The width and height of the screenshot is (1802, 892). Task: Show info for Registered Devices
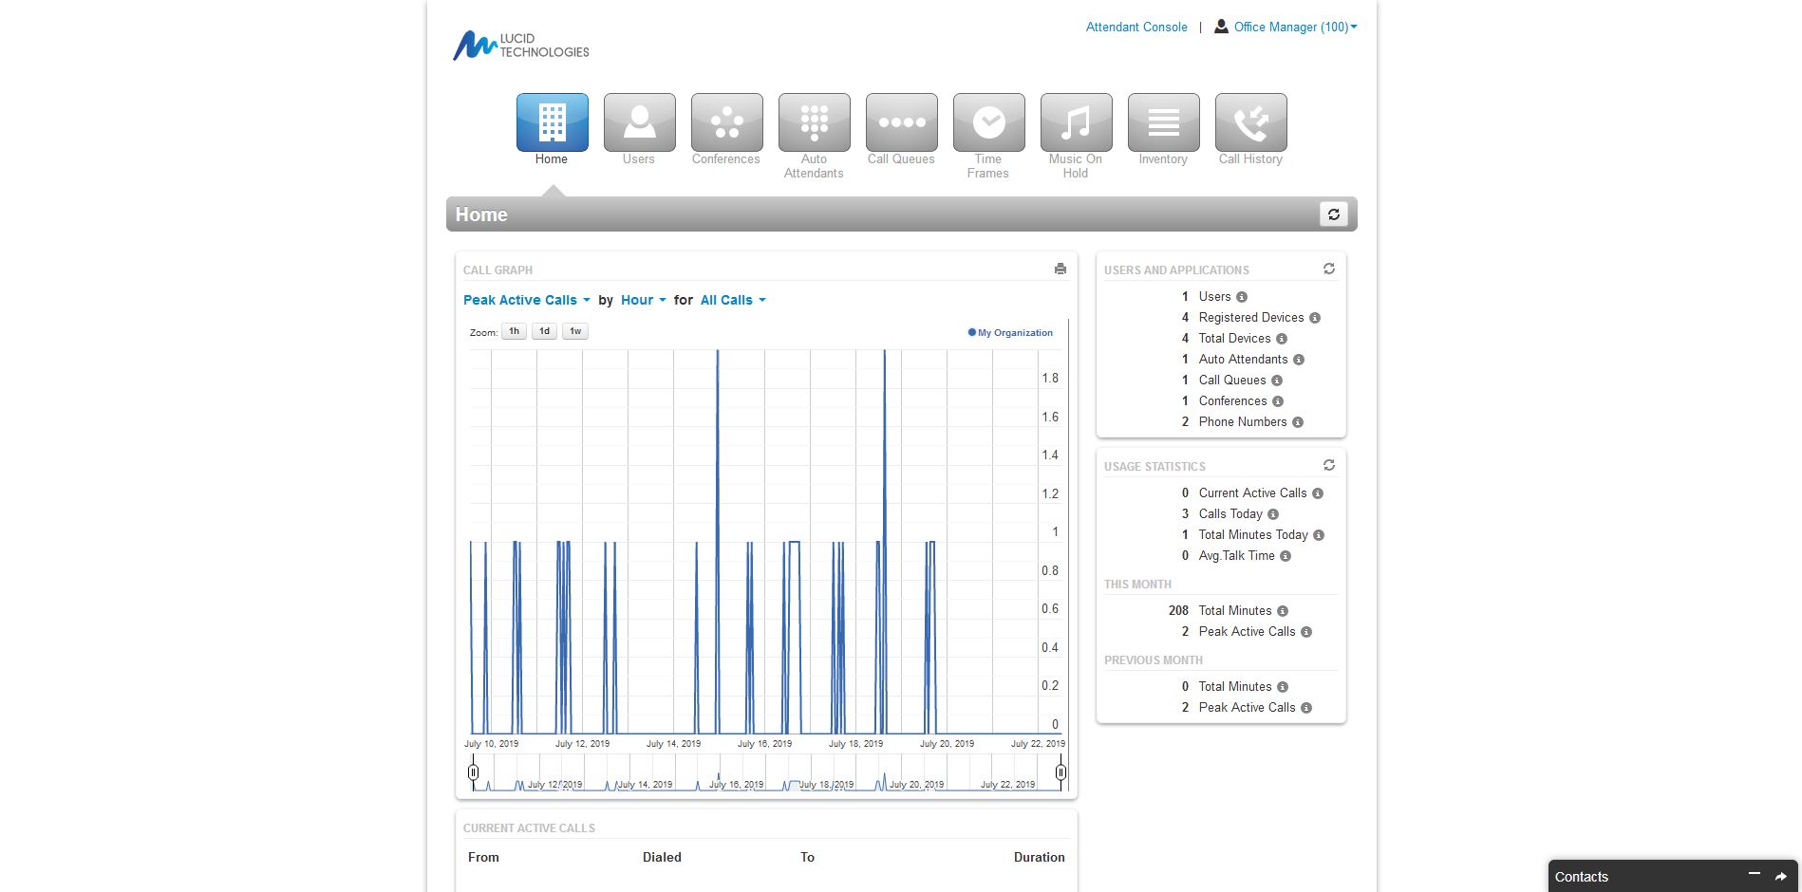(x=1315, y=318)
